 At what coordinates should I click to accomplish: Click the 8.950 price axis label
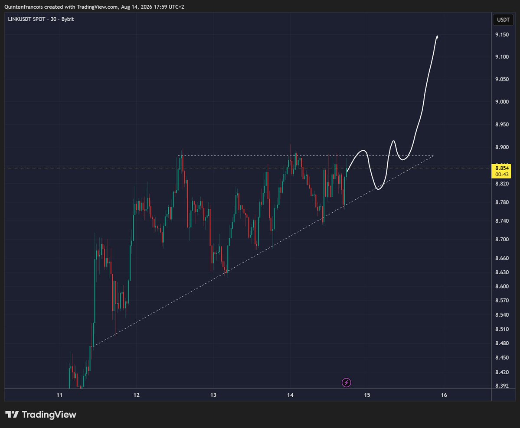[x=502, y=124]
